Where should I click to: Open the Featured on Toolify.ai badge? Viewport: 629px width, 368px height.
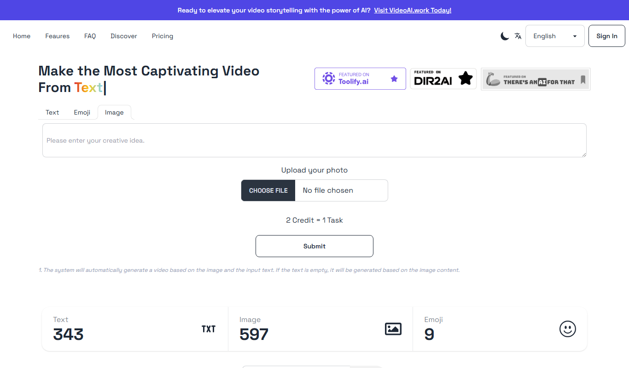point(360,79)
